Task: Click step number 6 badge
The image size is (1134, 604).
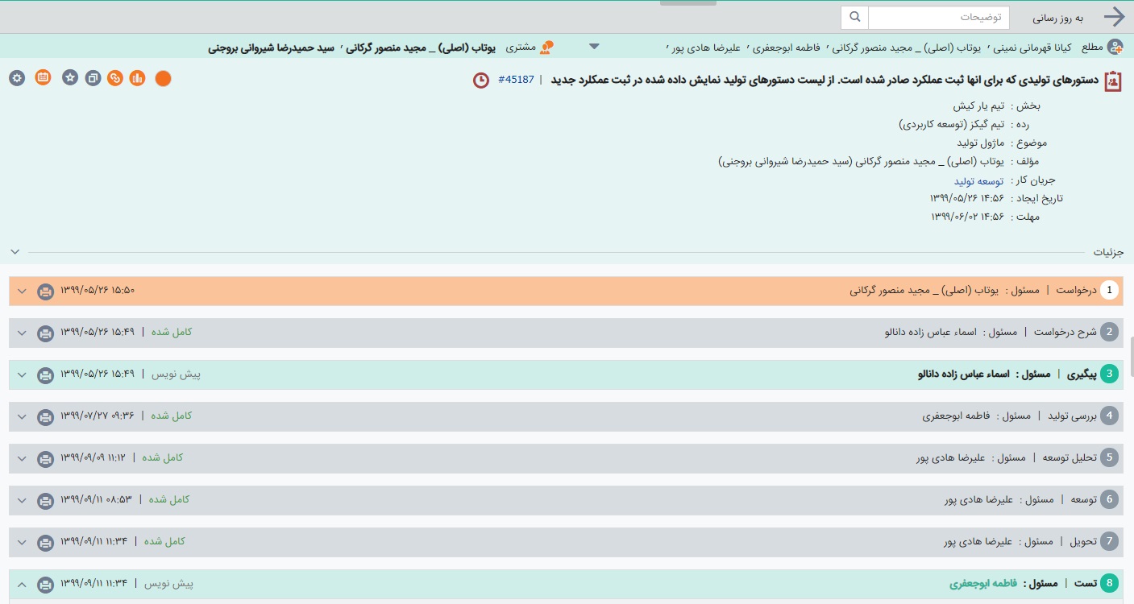Action: [x=1110, y=500]
